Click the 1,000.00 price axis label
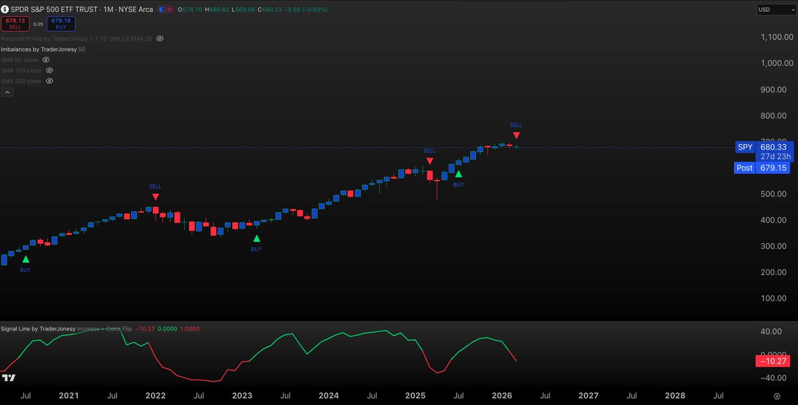The image size is (798, 405). [777, 63]
